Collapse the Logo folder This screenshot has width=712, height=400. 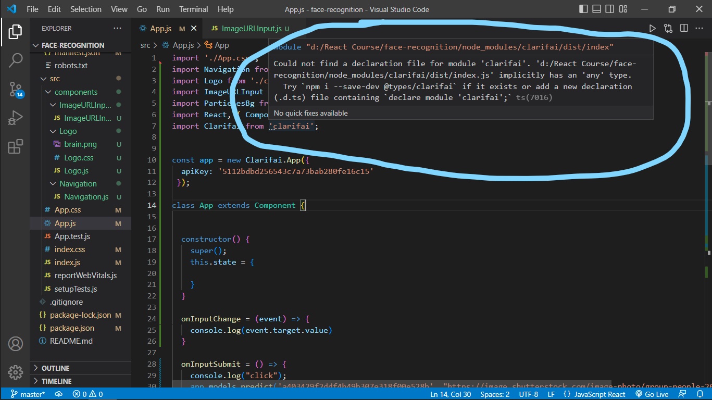54,131
